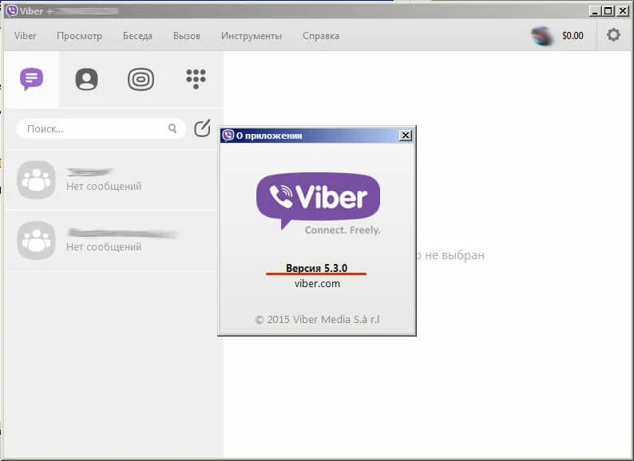Viewport: 634px width, 461px height.
Task: Minimize the main Viber window
Action: [x=594, y=11]
